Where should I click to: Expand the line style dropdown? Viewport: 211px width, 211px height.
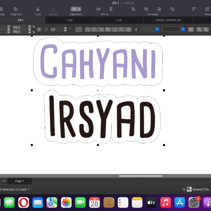click(x=173, y=29)
